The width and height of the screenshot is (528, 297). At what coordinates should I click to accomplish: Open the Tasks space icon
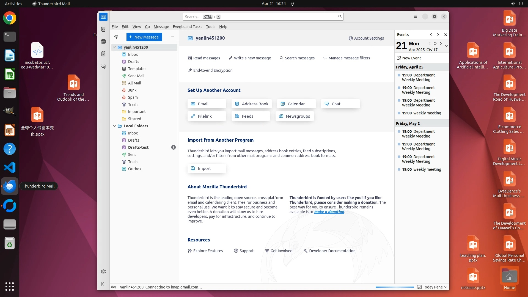tap(103, 54)
